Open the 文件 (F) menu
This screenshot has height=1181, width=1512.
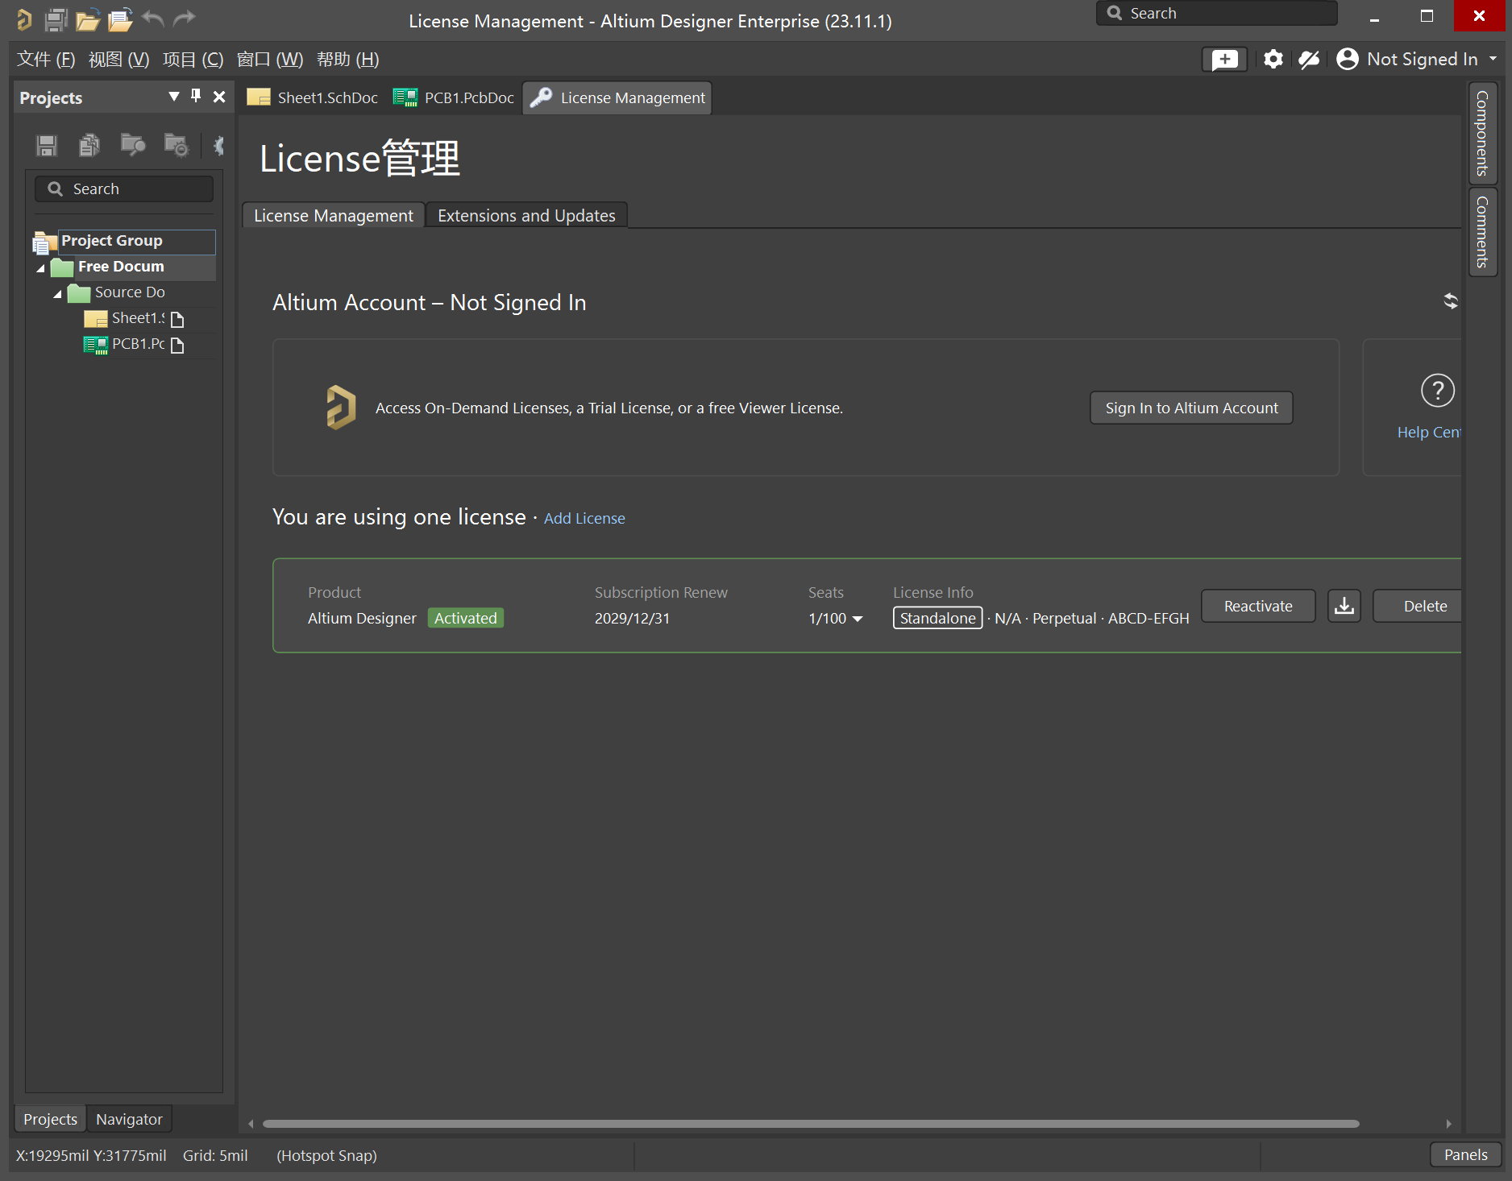pos(46,60)
